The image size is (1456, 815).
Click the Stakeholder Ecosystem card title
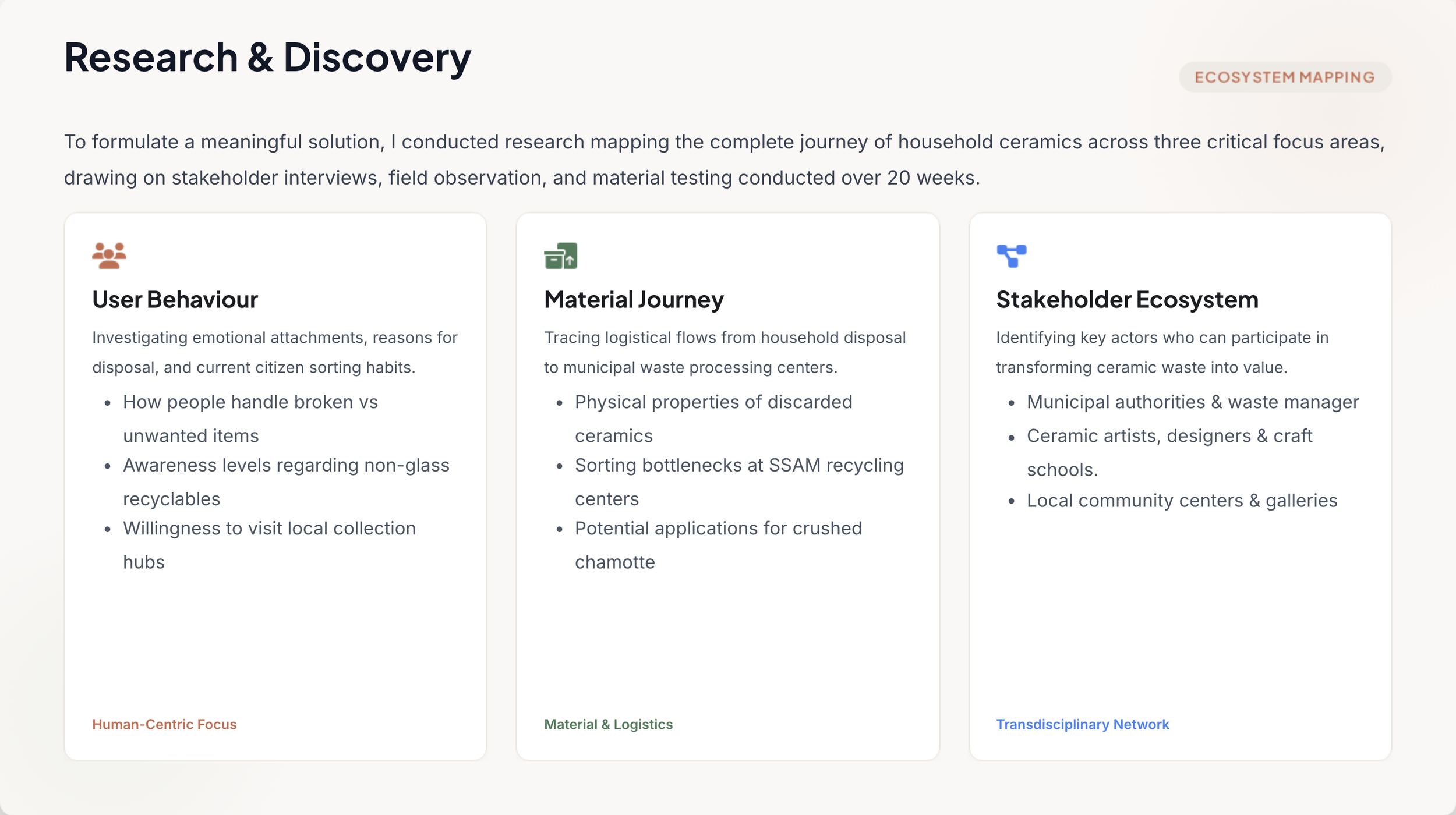(1127, 299)
